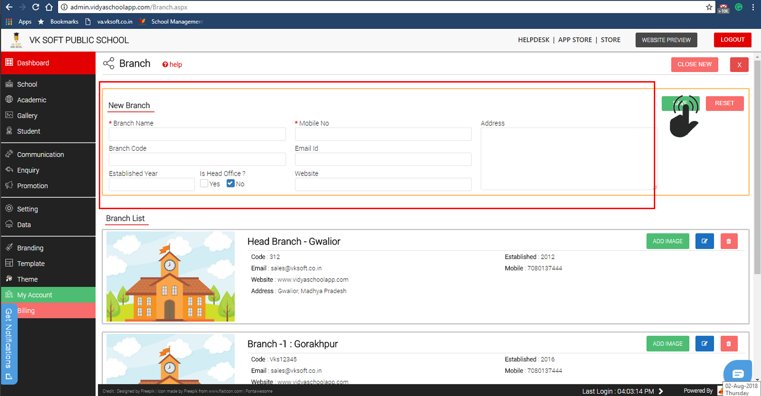Click the green SAVE button
Image resolution: width=761 pixels, height=396 pixels.
(680, 103)
